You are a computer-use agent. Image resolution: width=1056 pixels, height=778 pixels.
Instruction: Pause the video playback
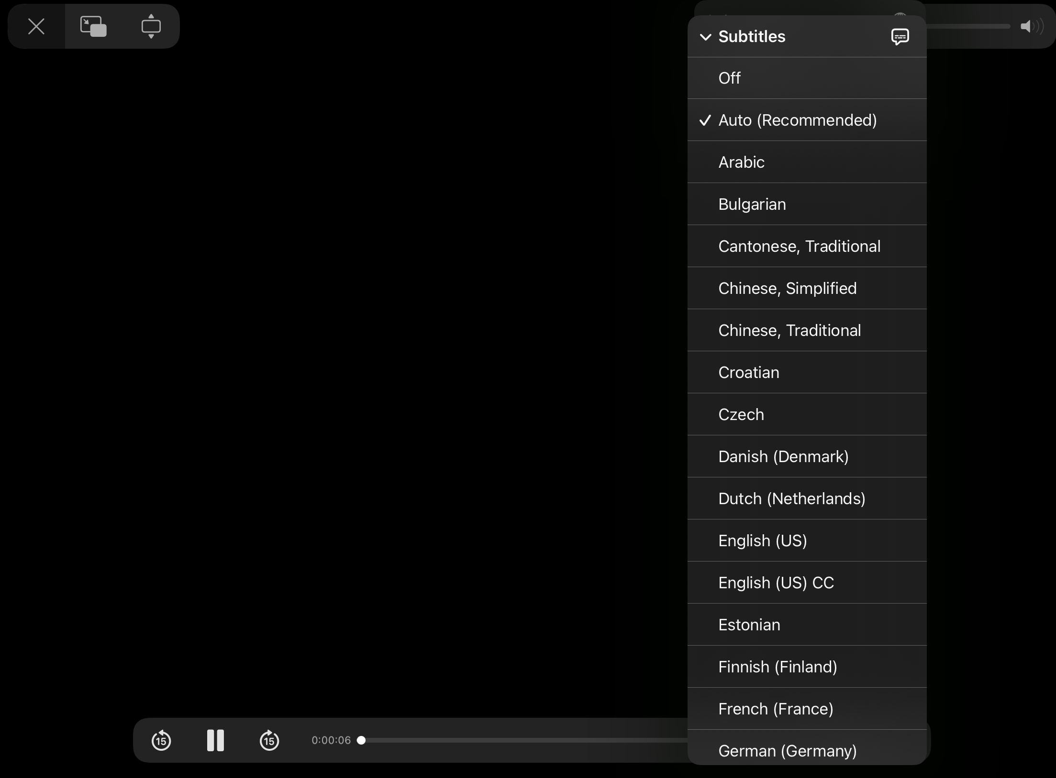pos(215,740)
